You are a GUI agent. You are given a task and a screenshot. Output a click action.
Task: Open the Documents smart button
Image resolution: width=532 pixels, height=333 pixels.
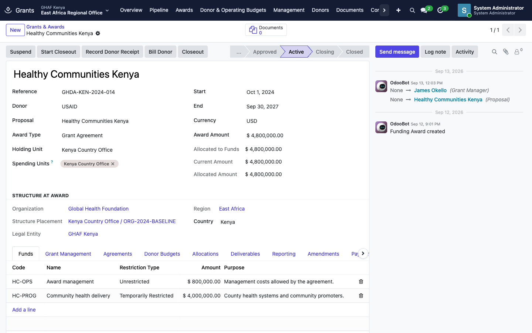(266, 30)
